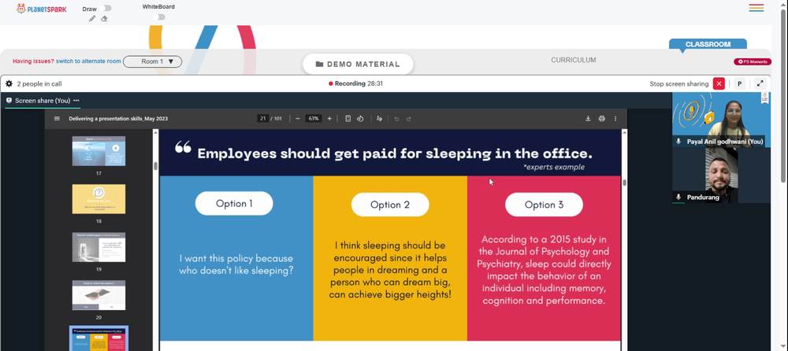Select the pencil draw tool
Image resolution: width=788 pixels, height=351 pixels.
coord(92,19)
